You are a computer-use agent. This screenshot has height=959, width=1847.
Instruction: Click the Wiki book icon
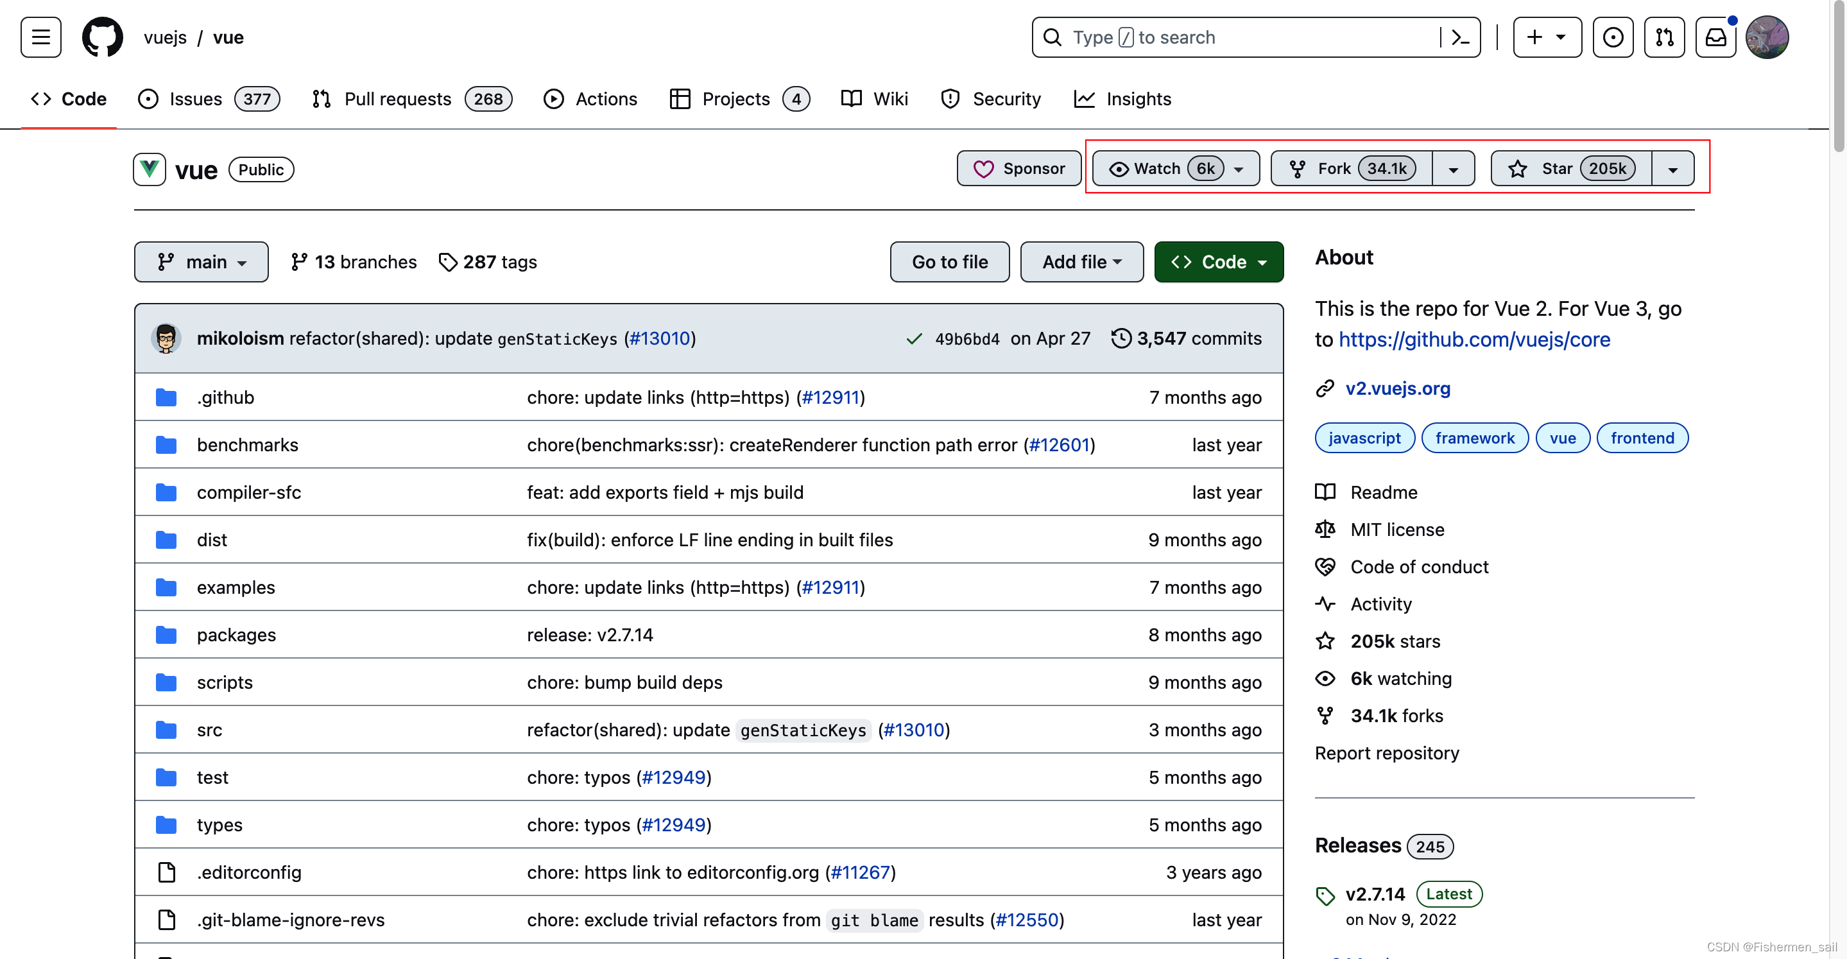click(x=852, y=98)
